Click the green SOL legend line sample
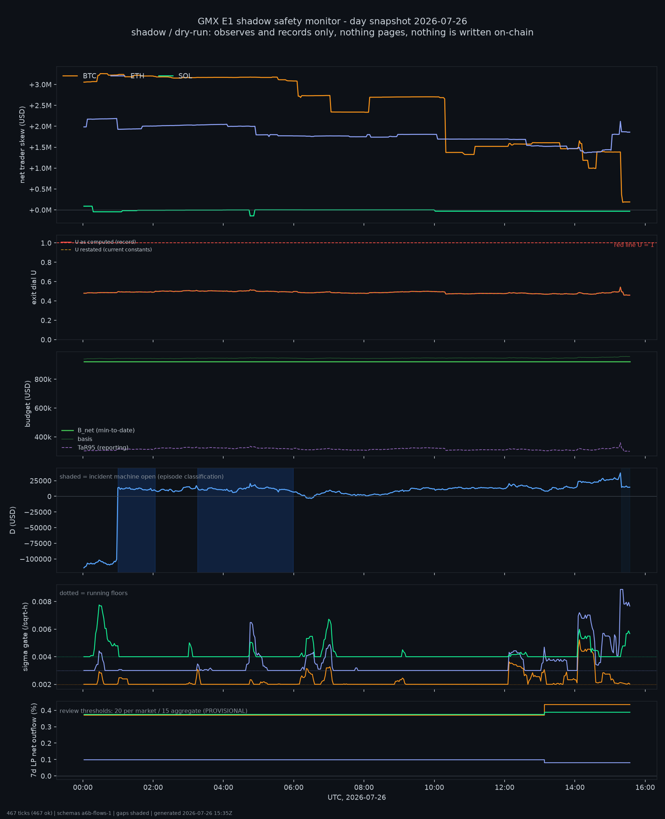This screenshot has height=819, width=665. coord(166,76)
